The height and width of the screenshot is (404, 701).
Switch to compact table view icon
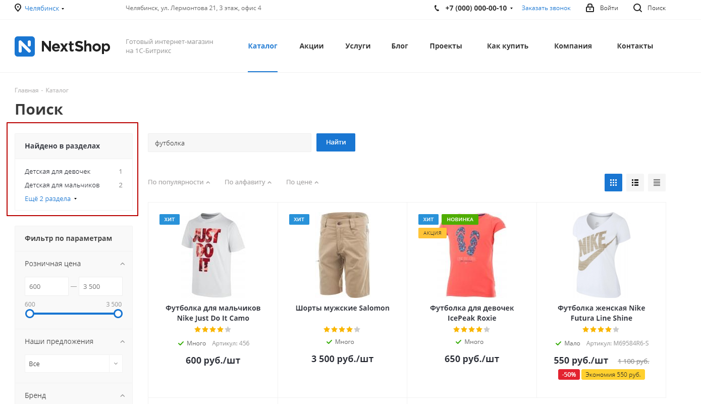pyautogui.click(x=657, y=182)
